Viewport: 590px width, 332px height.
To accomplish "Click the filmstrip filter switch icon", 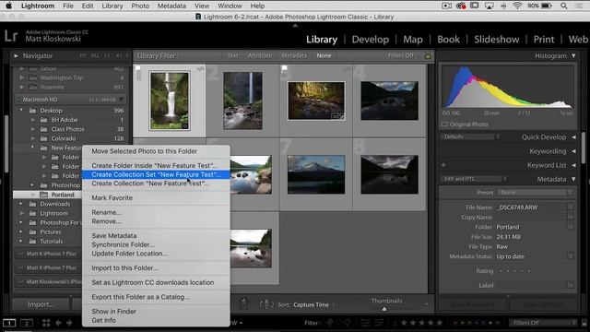I will [584, 323].
